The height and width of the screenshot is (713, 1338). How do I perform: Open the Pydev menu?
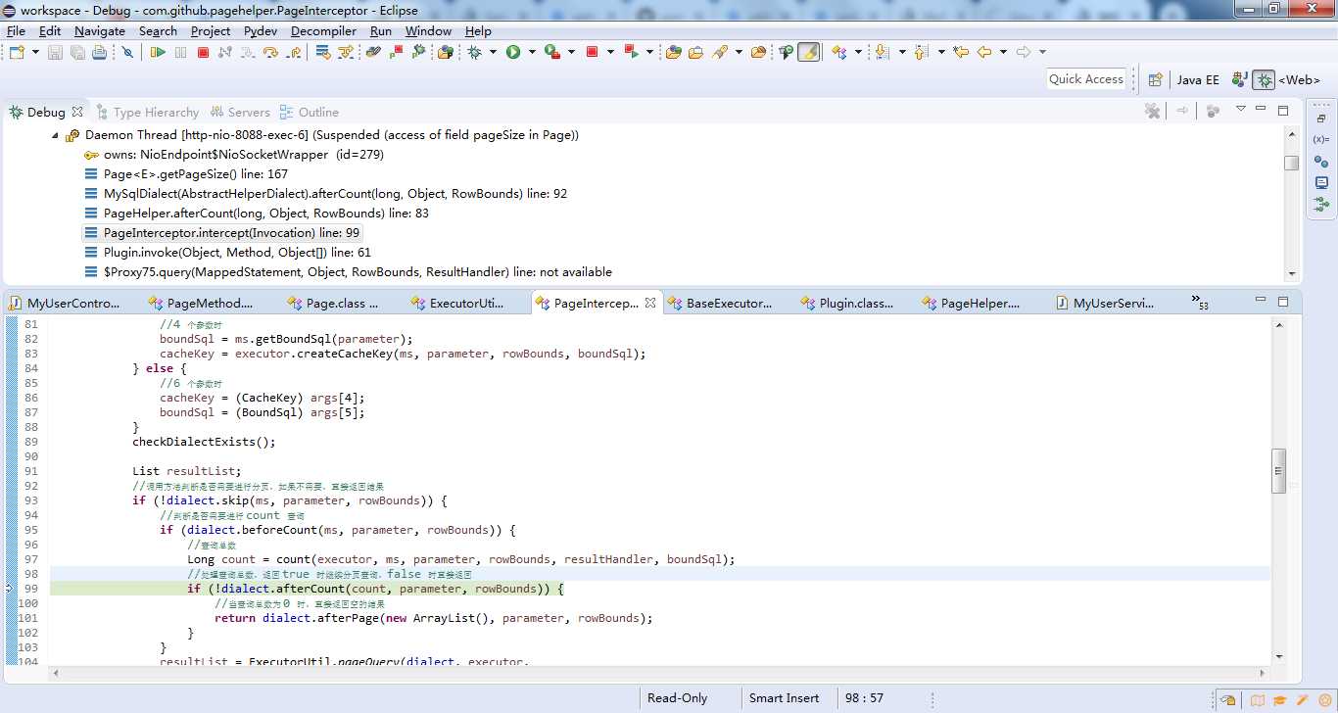click(261, 30)
